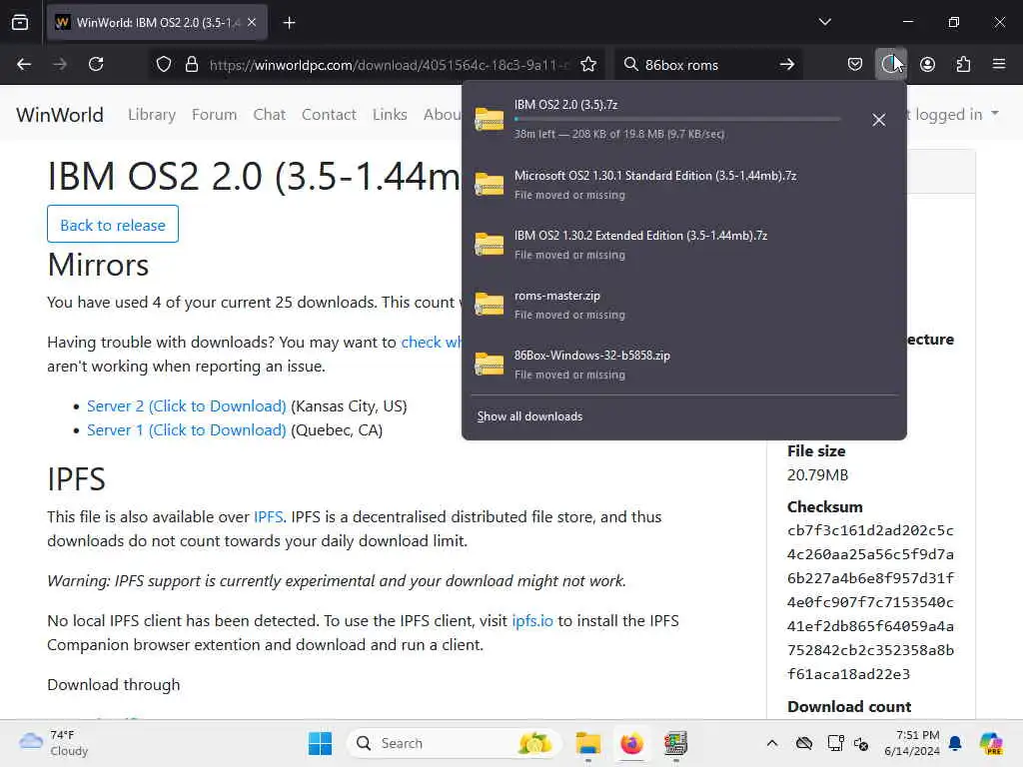Click the WinWorld site logo
Screen dimensions: 1023x767
[x=60, y=115]
